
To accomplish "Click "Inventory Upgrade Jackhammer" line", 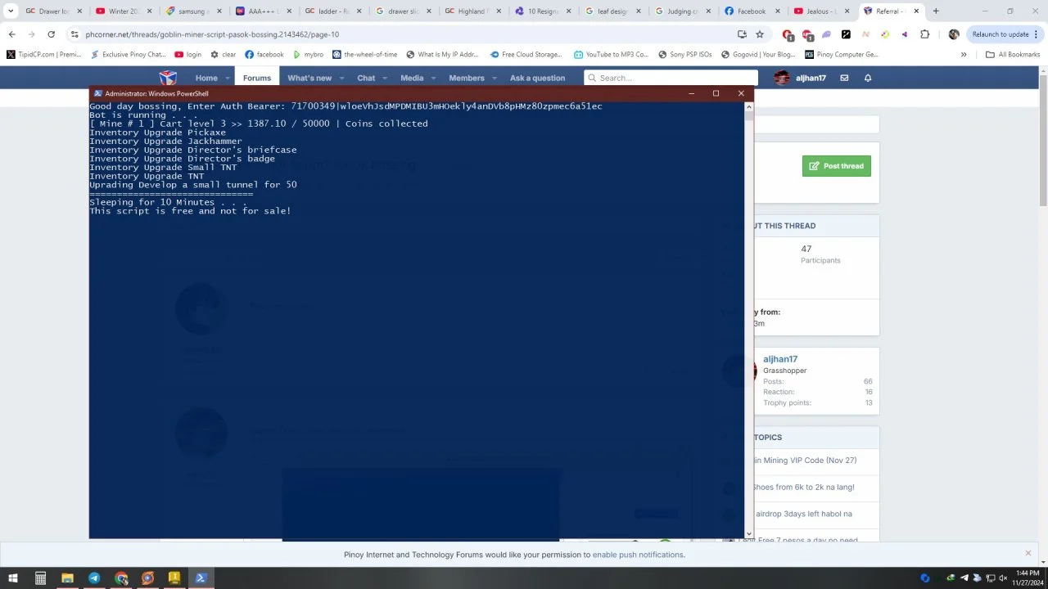I will tap(165, 141).
